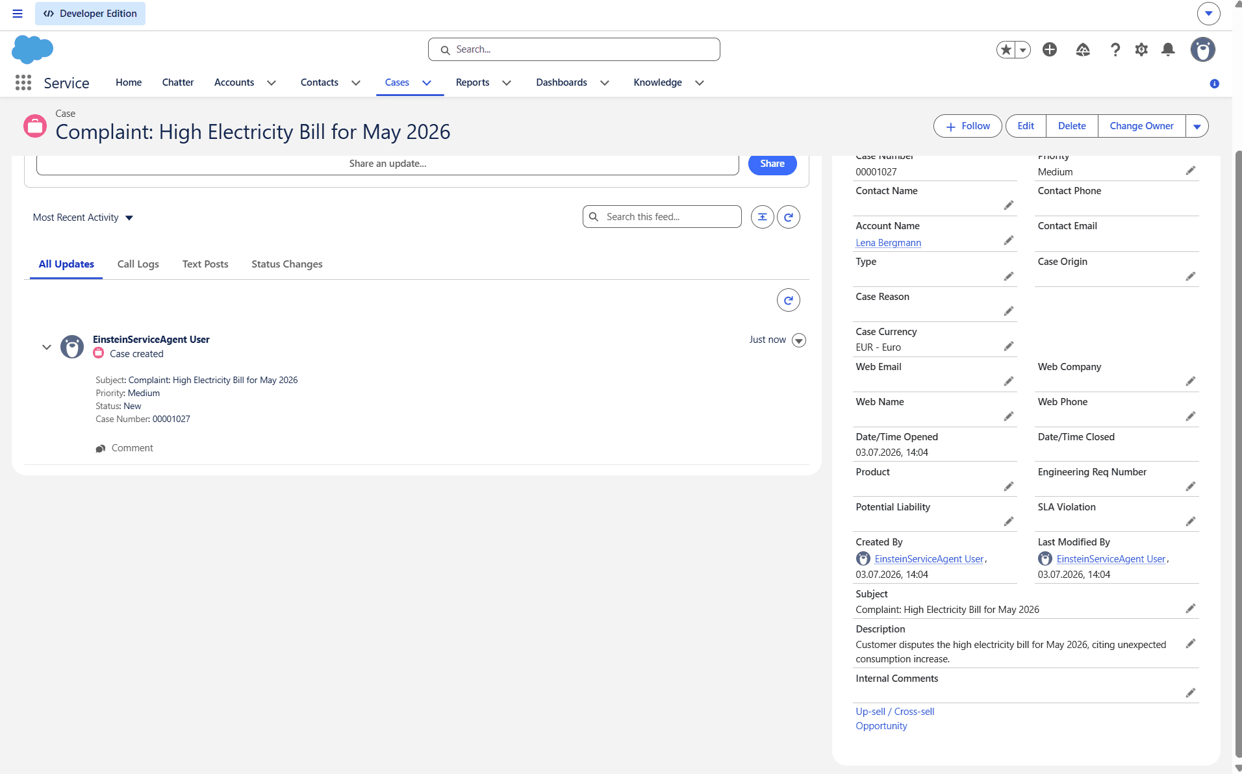Edit the Subject field pencil
Screen dimensions: 1242x774
pos(1190,609)
